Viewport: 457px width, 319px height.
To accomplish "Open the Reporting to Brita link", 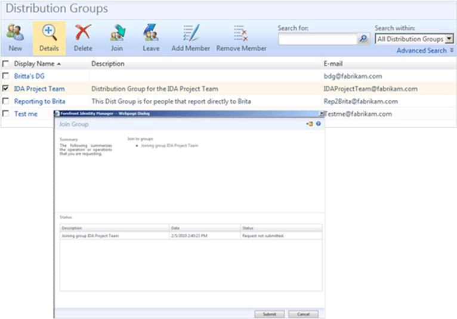I will coord(39,101).
